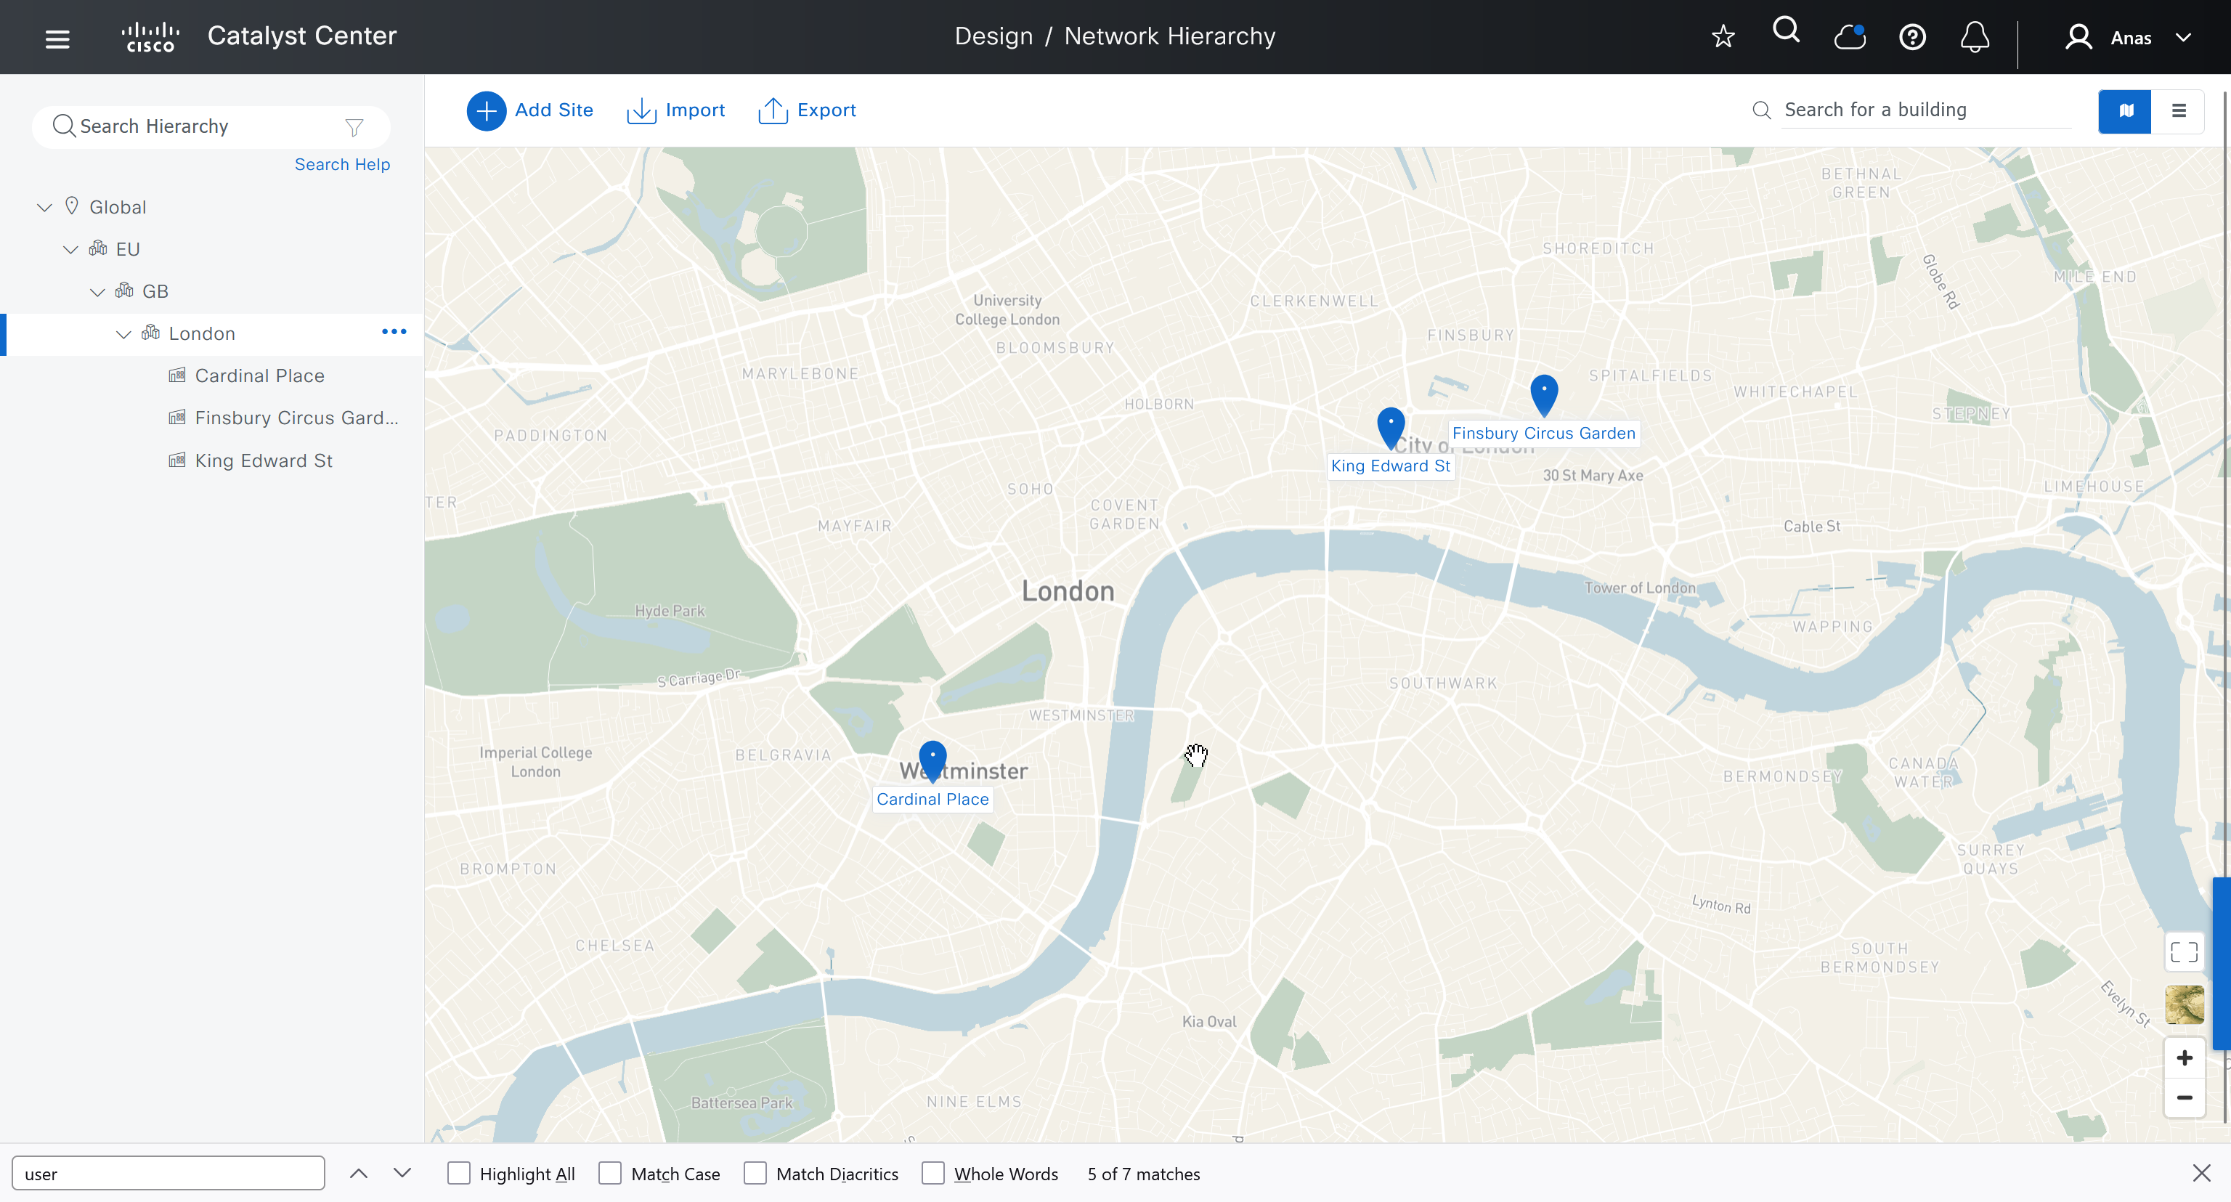Viewport: 2231px width, 1202px height.
Task: Switch to list view icon
Action: [2178, 111]
